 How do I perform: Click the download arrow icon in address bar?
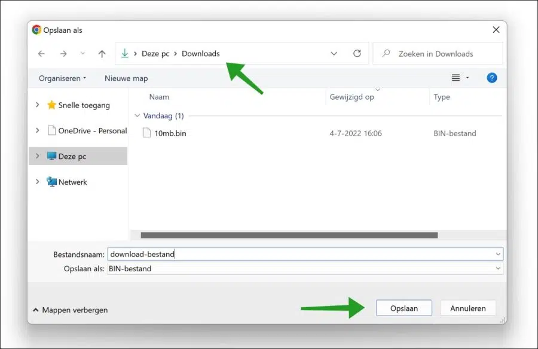click(x=124, y=53)
